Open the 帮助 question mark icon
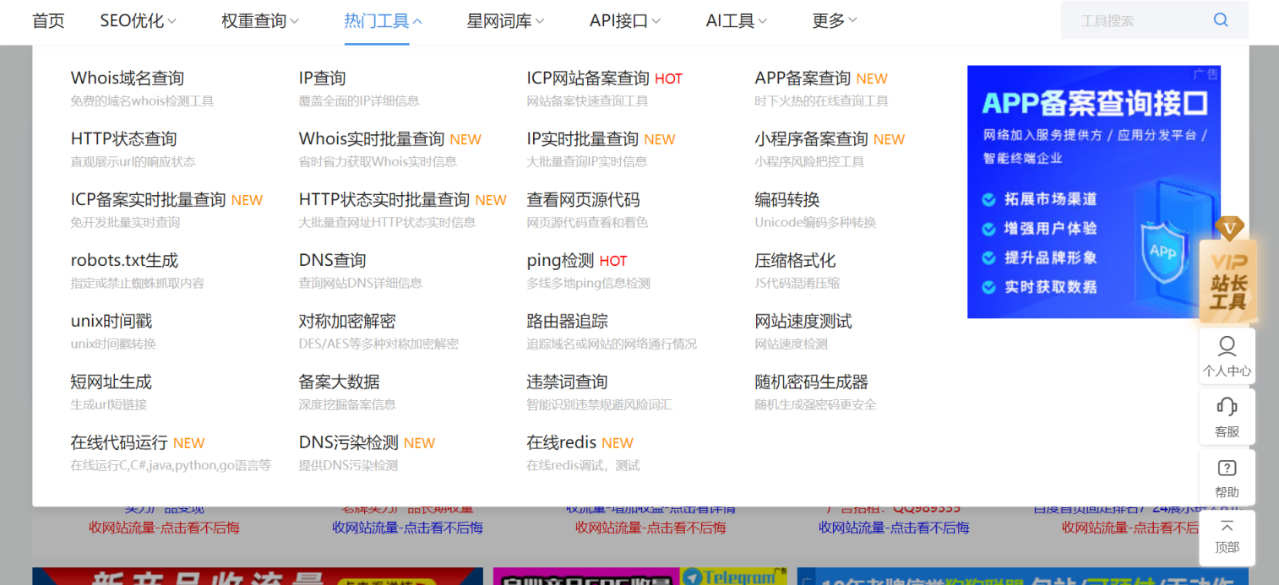This screenshot has width=1279, height=585. (x=1227, y=469)
